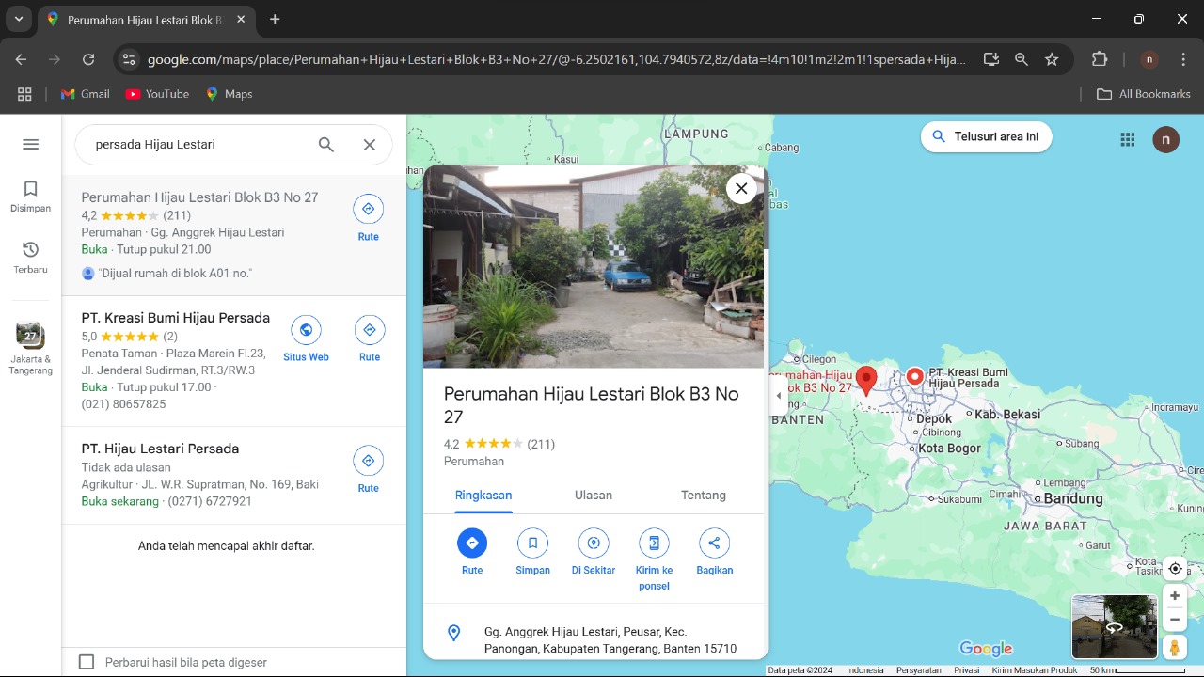Image resolution: width=1204 pixels, height=677 pixels.
Task: Expand the browser tab search dropdown
Action: [x=19, y=19]
